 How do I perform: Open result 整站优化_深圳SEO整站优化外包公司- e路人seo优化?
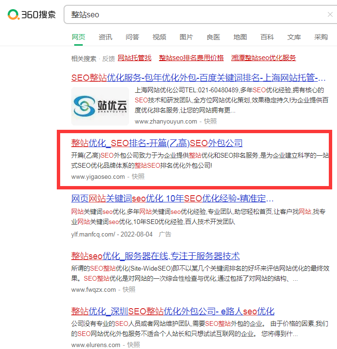(173, 311)
